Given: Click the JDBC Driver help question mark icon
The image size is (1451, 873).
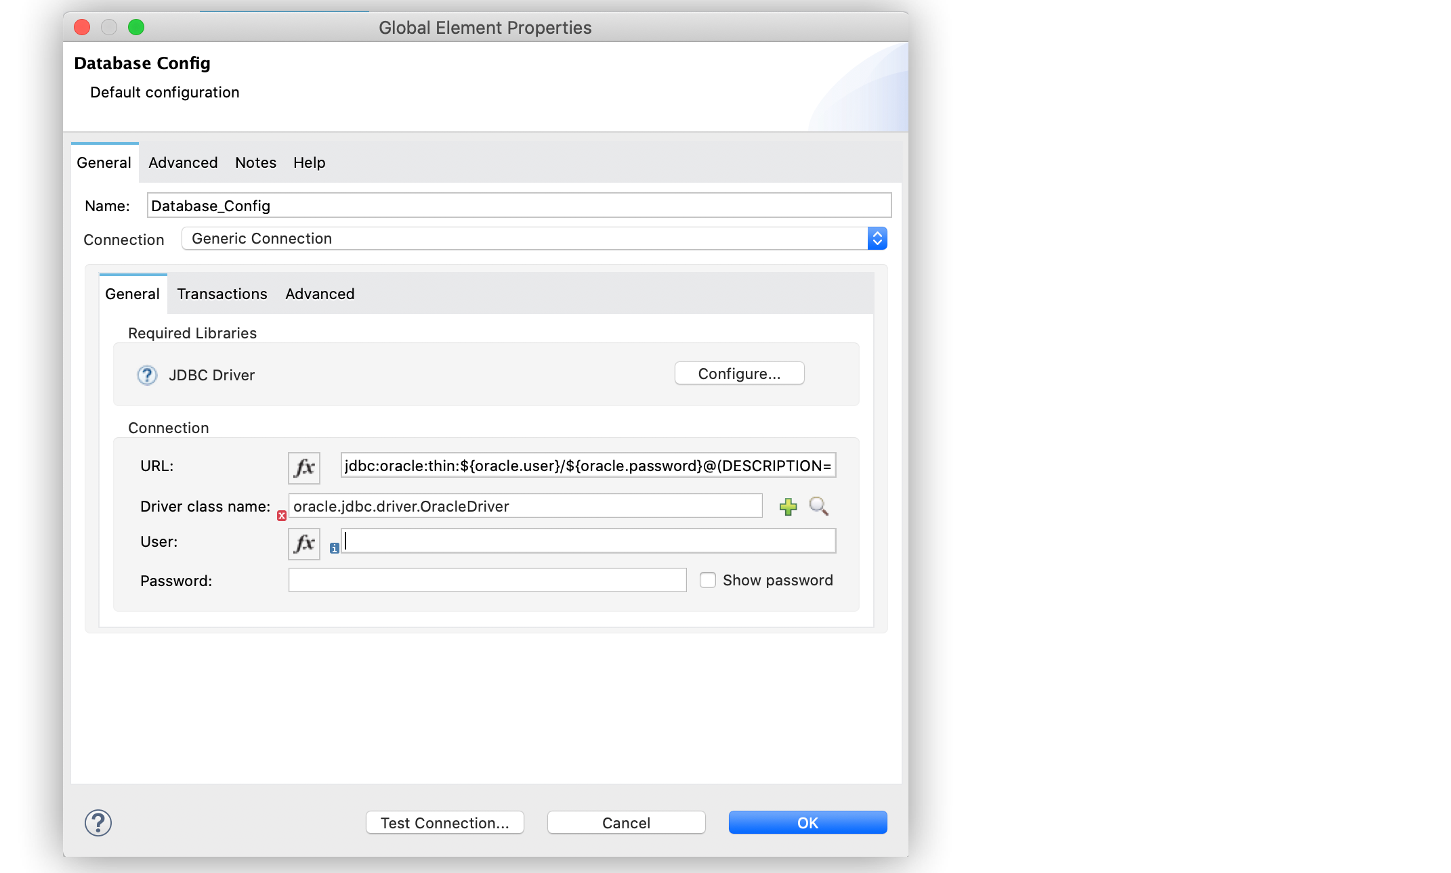Looking at the screenshot, I should point(147,375).
